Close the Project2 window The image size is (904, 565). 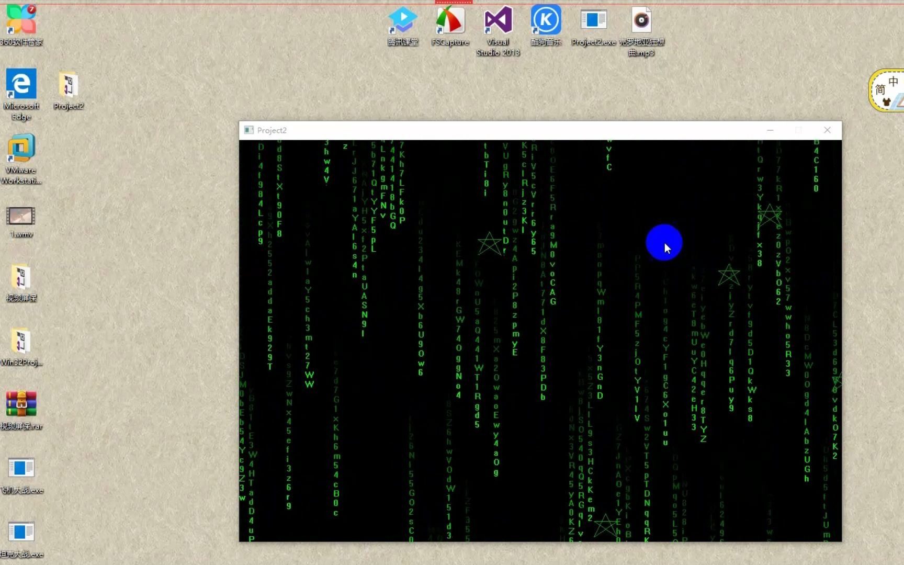[827, 130]
